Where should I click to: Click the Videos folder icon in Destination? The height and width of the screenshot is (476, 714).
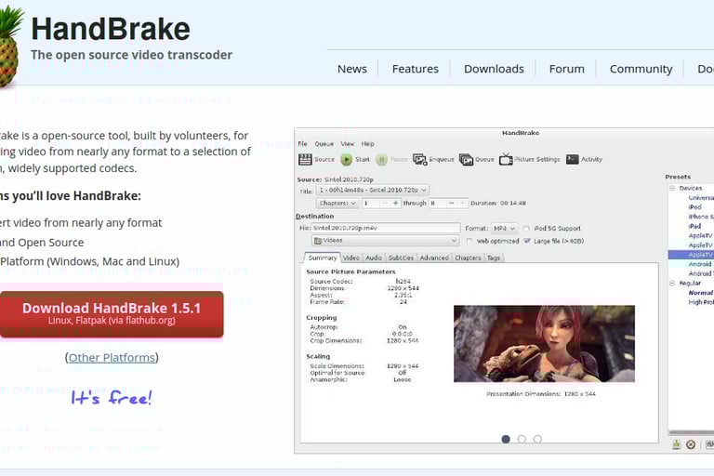[x=318, y=241]
